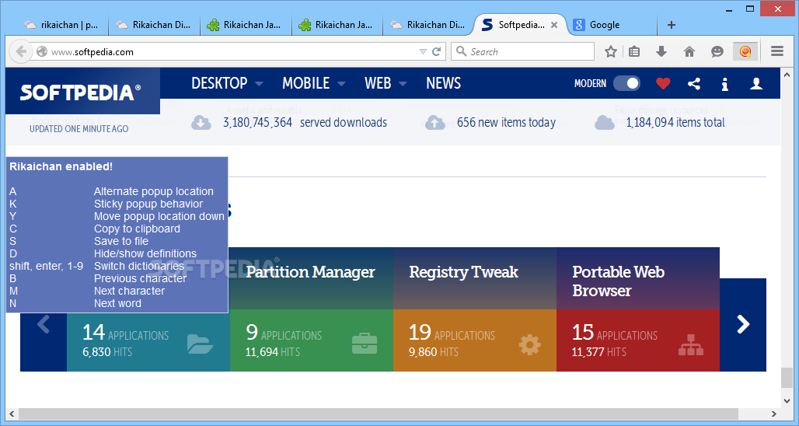This screenshot has width=799, height=426.
Task: Toggle the MODERN theme switch
Action: (x=626, y=83)
